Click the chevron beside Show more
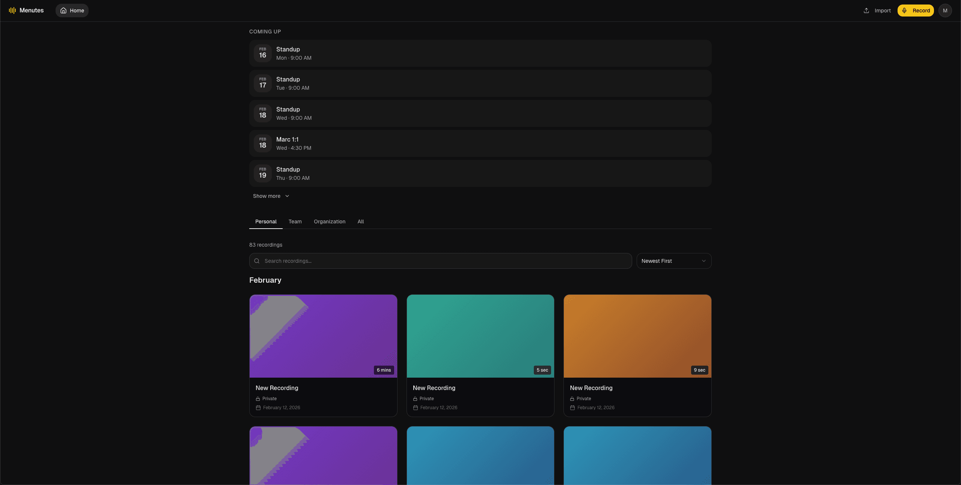The image size is (961, 485). tap(287, 196)
